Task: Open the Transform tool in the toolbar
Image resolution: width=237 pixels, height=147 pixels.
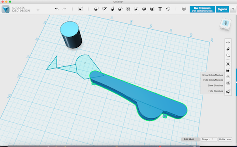Action: [x=81, y=9]
